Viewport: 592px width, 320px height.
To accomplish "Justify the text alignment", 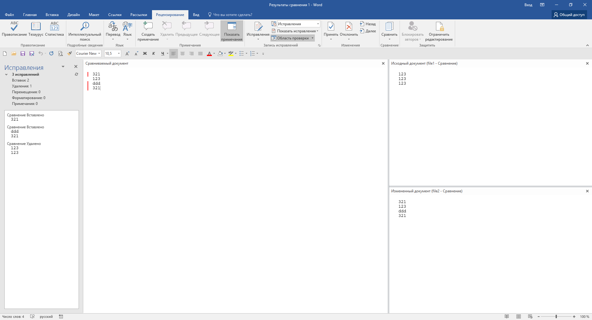I will (x=200, y=54).
